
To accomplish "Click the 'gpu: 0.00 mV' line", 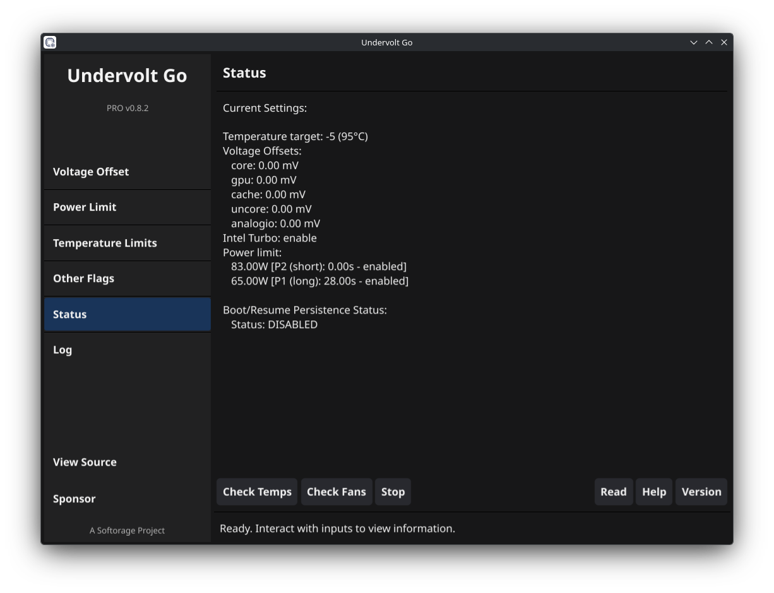I will pyautogui.click(x=263, y=180).
